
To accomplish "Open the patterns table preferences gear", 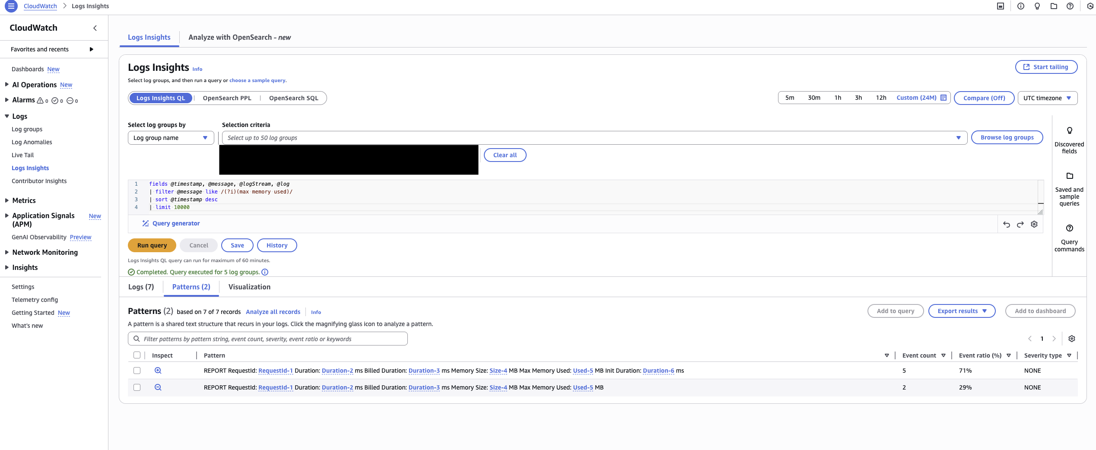I will (x=1072, y=339).
